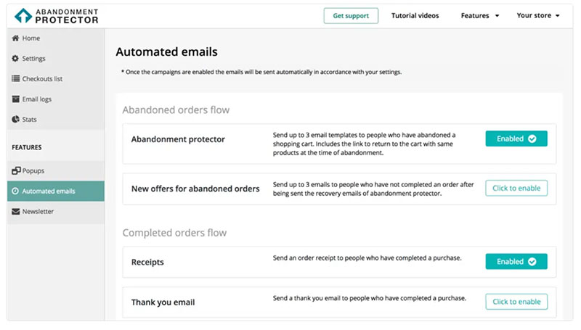Click the Newsletter envelope icon
The height and width of the screenshot is (330, 581).
[x=15, y=211]
